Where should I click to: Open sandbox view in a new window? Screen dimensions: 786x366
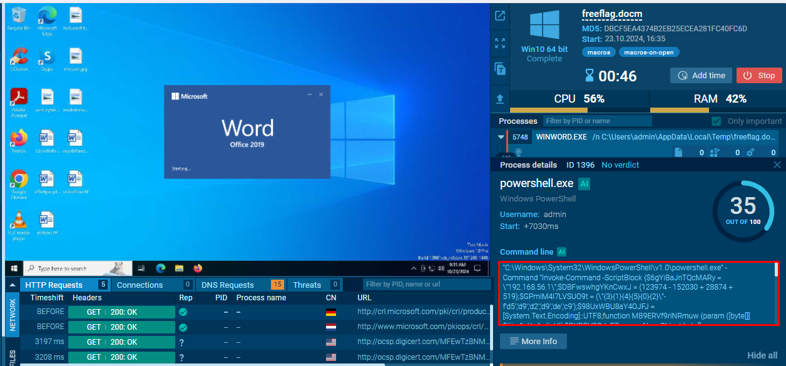pos(500,16)
